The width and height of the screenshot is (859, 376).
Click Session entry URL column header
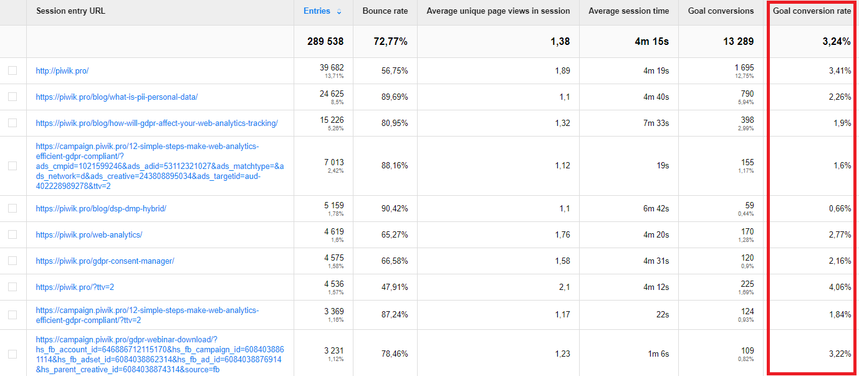(x=70, y=11)
